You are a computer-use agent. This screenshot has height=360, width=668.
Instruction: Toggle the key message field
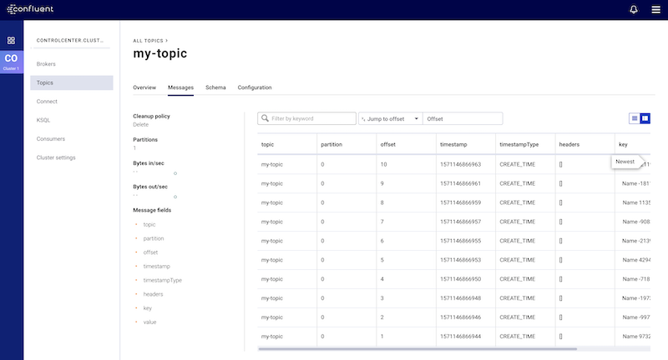148,308
